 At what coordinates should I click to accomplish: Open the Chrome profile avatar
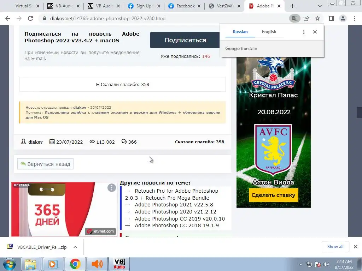(x=343, y=18)
